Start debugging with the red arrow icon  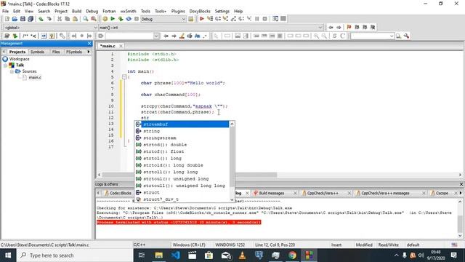202,19
